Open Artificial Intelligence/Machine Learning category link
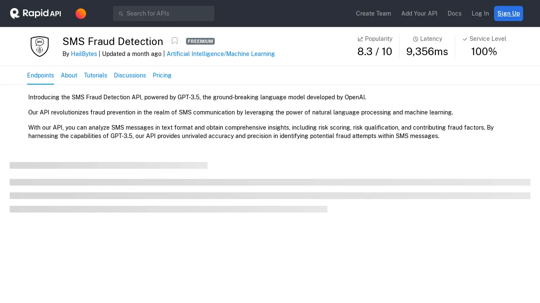The width and height of the screenshot is (540, 303). pos(221,54)
